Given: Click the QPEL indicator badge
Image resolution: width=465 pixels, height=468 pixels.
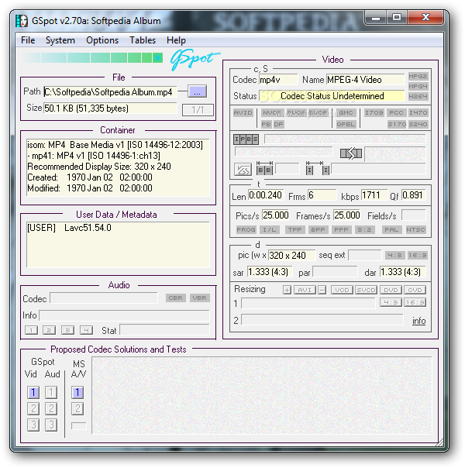Looking at the screenshot, I should pyautogui.click(x=346, y=124).
